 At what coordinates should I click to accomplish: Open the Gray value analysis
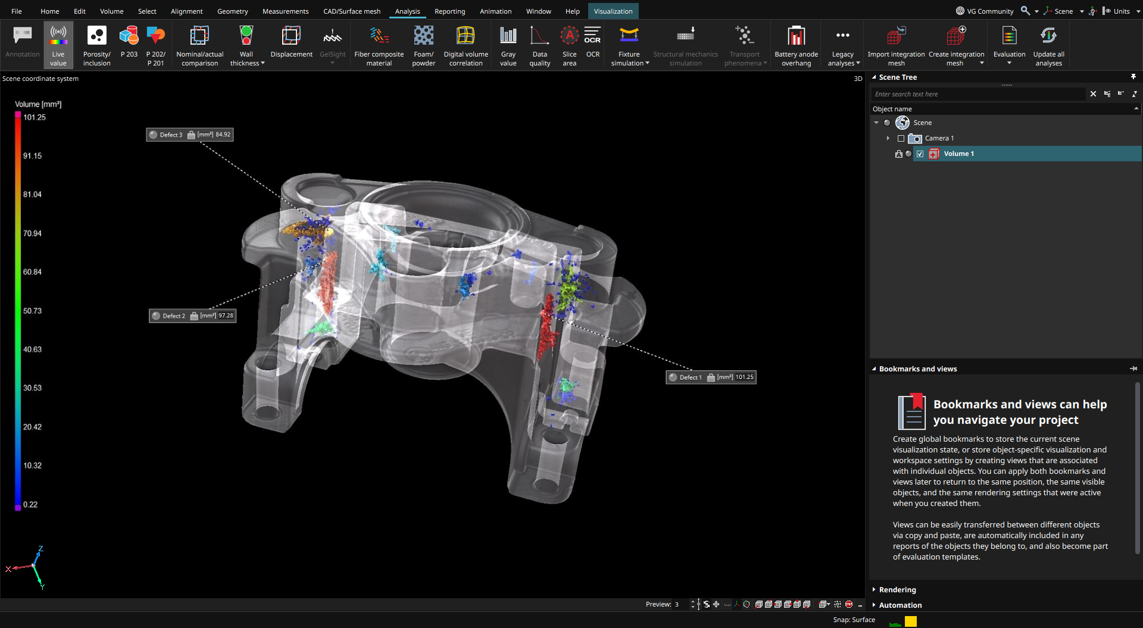(508, 45)
